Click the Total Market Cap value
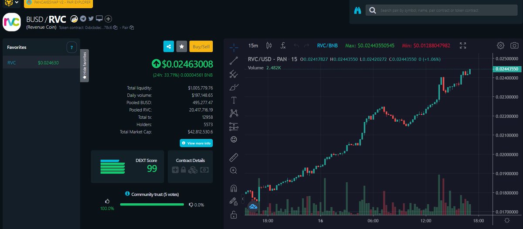 (200, 132)
